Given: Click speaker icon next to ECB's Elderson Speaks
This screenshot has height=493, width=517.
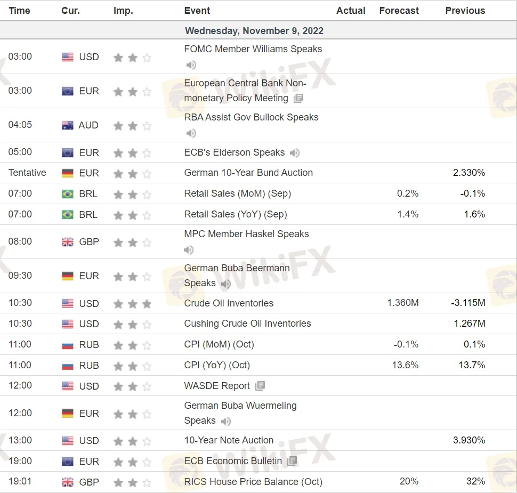Looking at the screenshot, I should pyautogui.click(x=295, y=153).
